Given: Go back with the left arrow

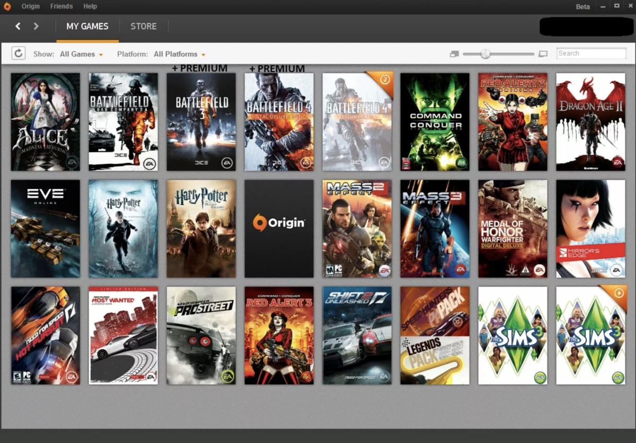Looking at the screenshot, I should click(x=17, y=26).
